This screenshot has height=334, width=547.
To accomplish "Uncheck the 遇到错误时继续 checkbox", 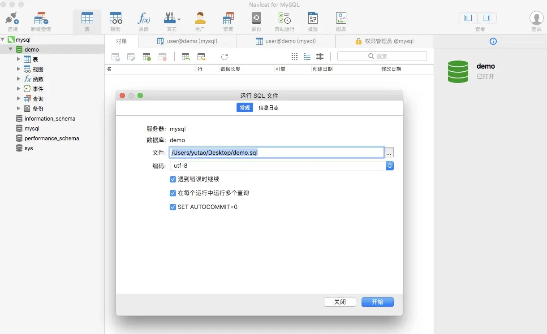I will [173, 179].
